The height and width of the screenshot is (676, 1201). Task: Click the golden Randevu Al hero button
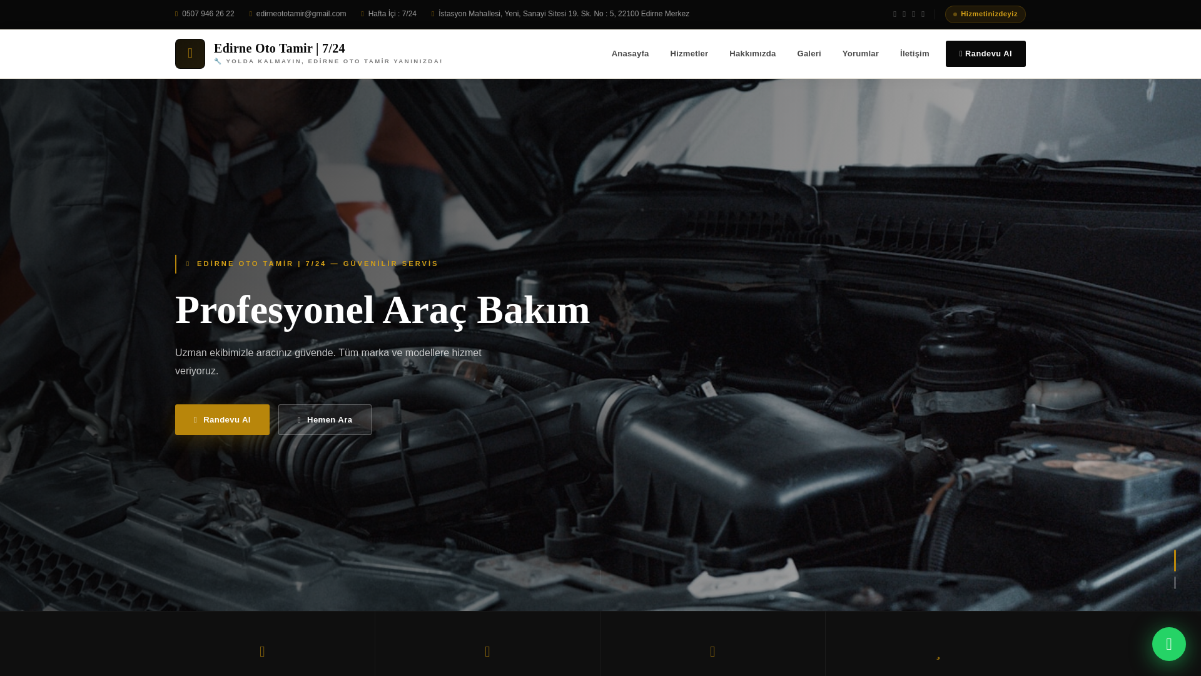(x=222, y=419)
